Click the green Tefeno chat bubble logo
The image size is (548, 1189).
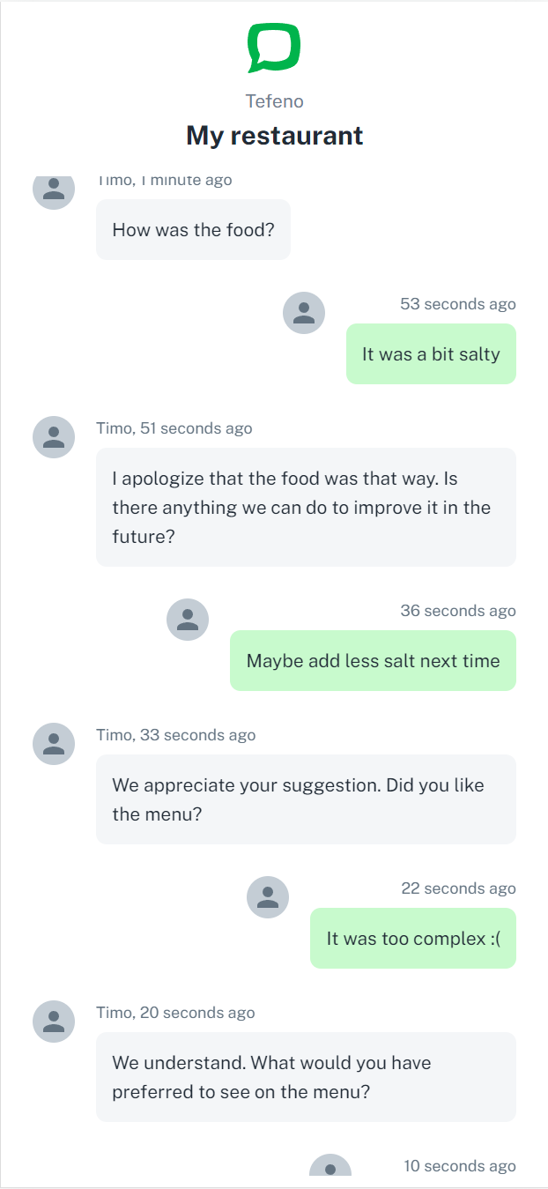[274, 48]
